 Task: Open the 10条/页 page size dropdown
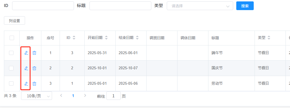tap(37, 96)
